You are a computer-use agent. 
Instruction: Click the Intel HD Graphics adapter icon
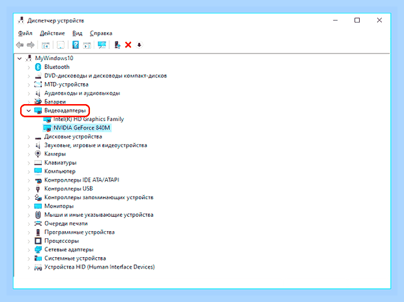pyautogui.click(x=47, y=119)
